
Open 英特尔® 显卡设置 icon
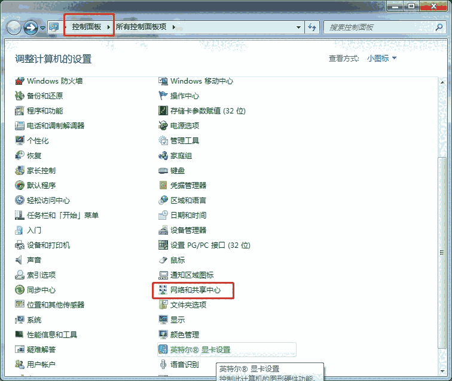tap(163, 349)
